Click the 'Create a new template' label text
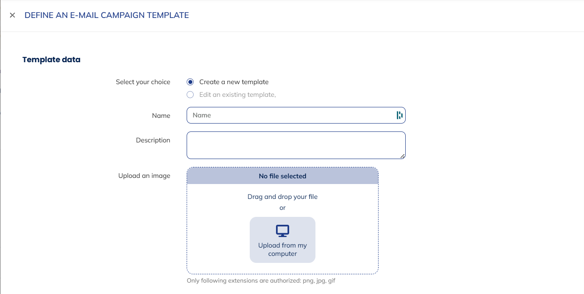Image resolution: width=584 pixels, height=294 pixels. click(x=234, y=82)
